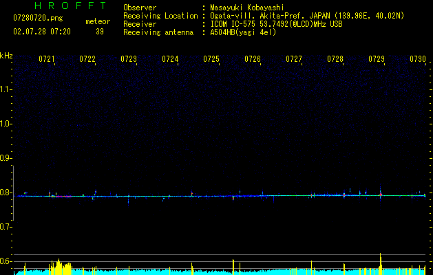Click the red meteor echo after 0721

[x=62, y=197]
